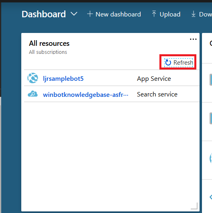Click the All resources tile heading

tap(49, 43)
